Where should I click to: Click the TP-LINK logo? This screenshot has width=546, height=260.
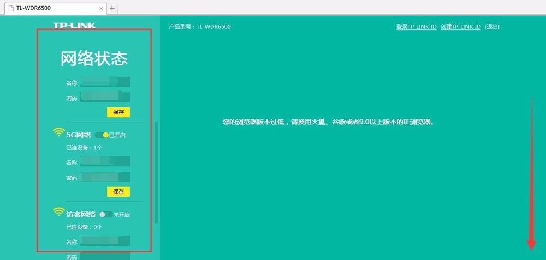pos(74,26)
